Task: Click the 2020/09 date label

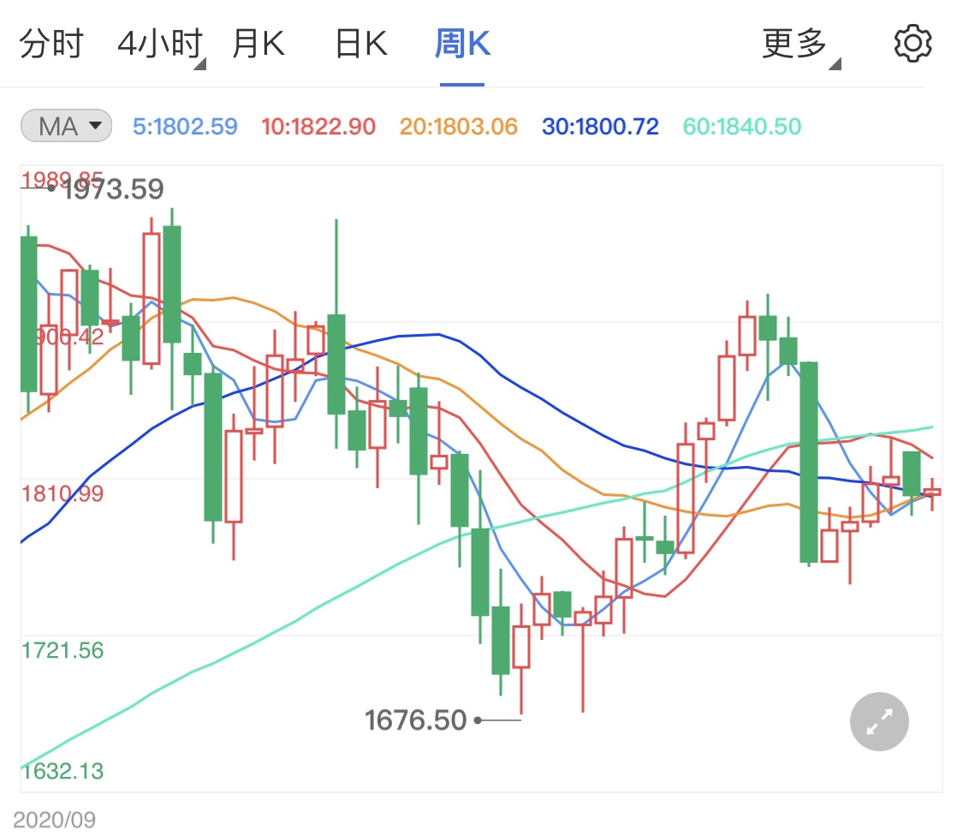Action: coord(54,819)
